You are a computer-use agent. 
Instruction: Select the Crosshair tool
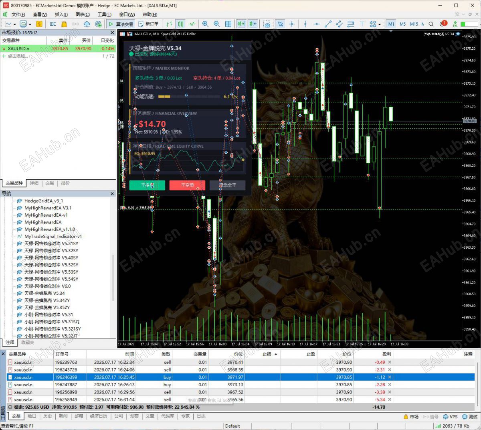(292, 24)
